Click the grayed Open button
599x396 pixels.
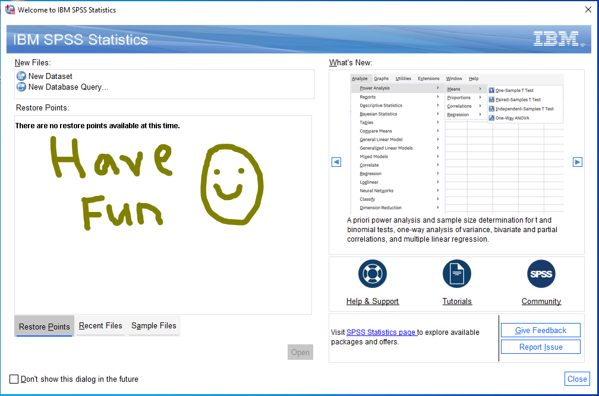(300, 352)
